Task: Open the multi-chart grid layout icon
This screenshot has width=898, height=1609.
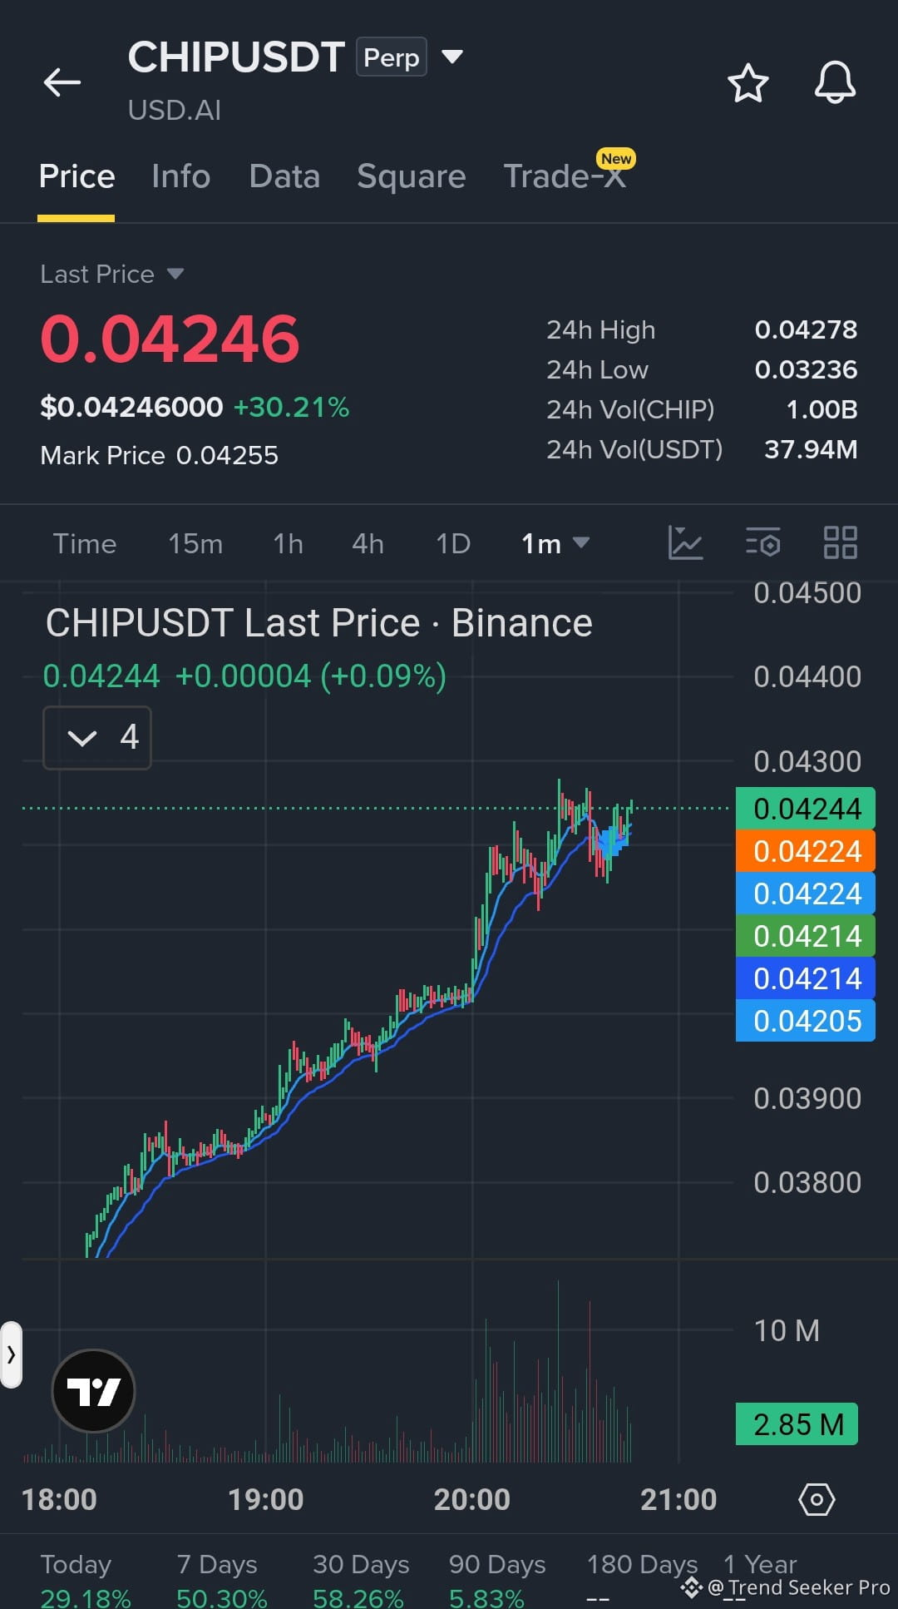Action: click(x=840, y=543)
